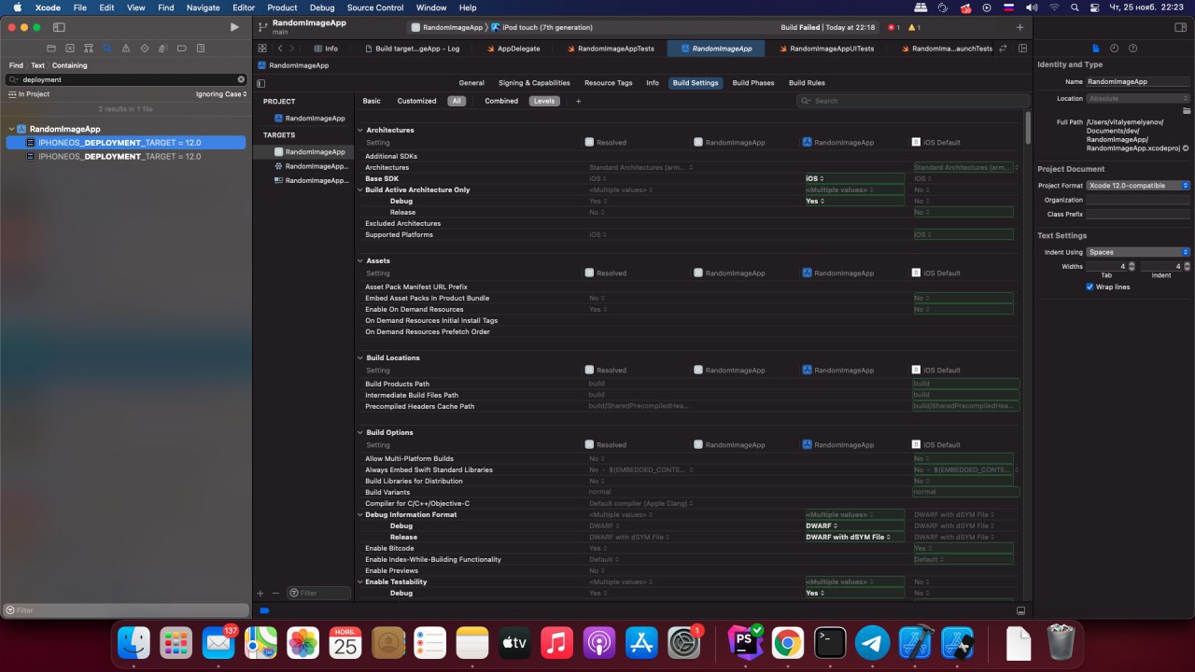Add a build setting with plus button
Screen dimensions: 1195x672
coord(578,101)
